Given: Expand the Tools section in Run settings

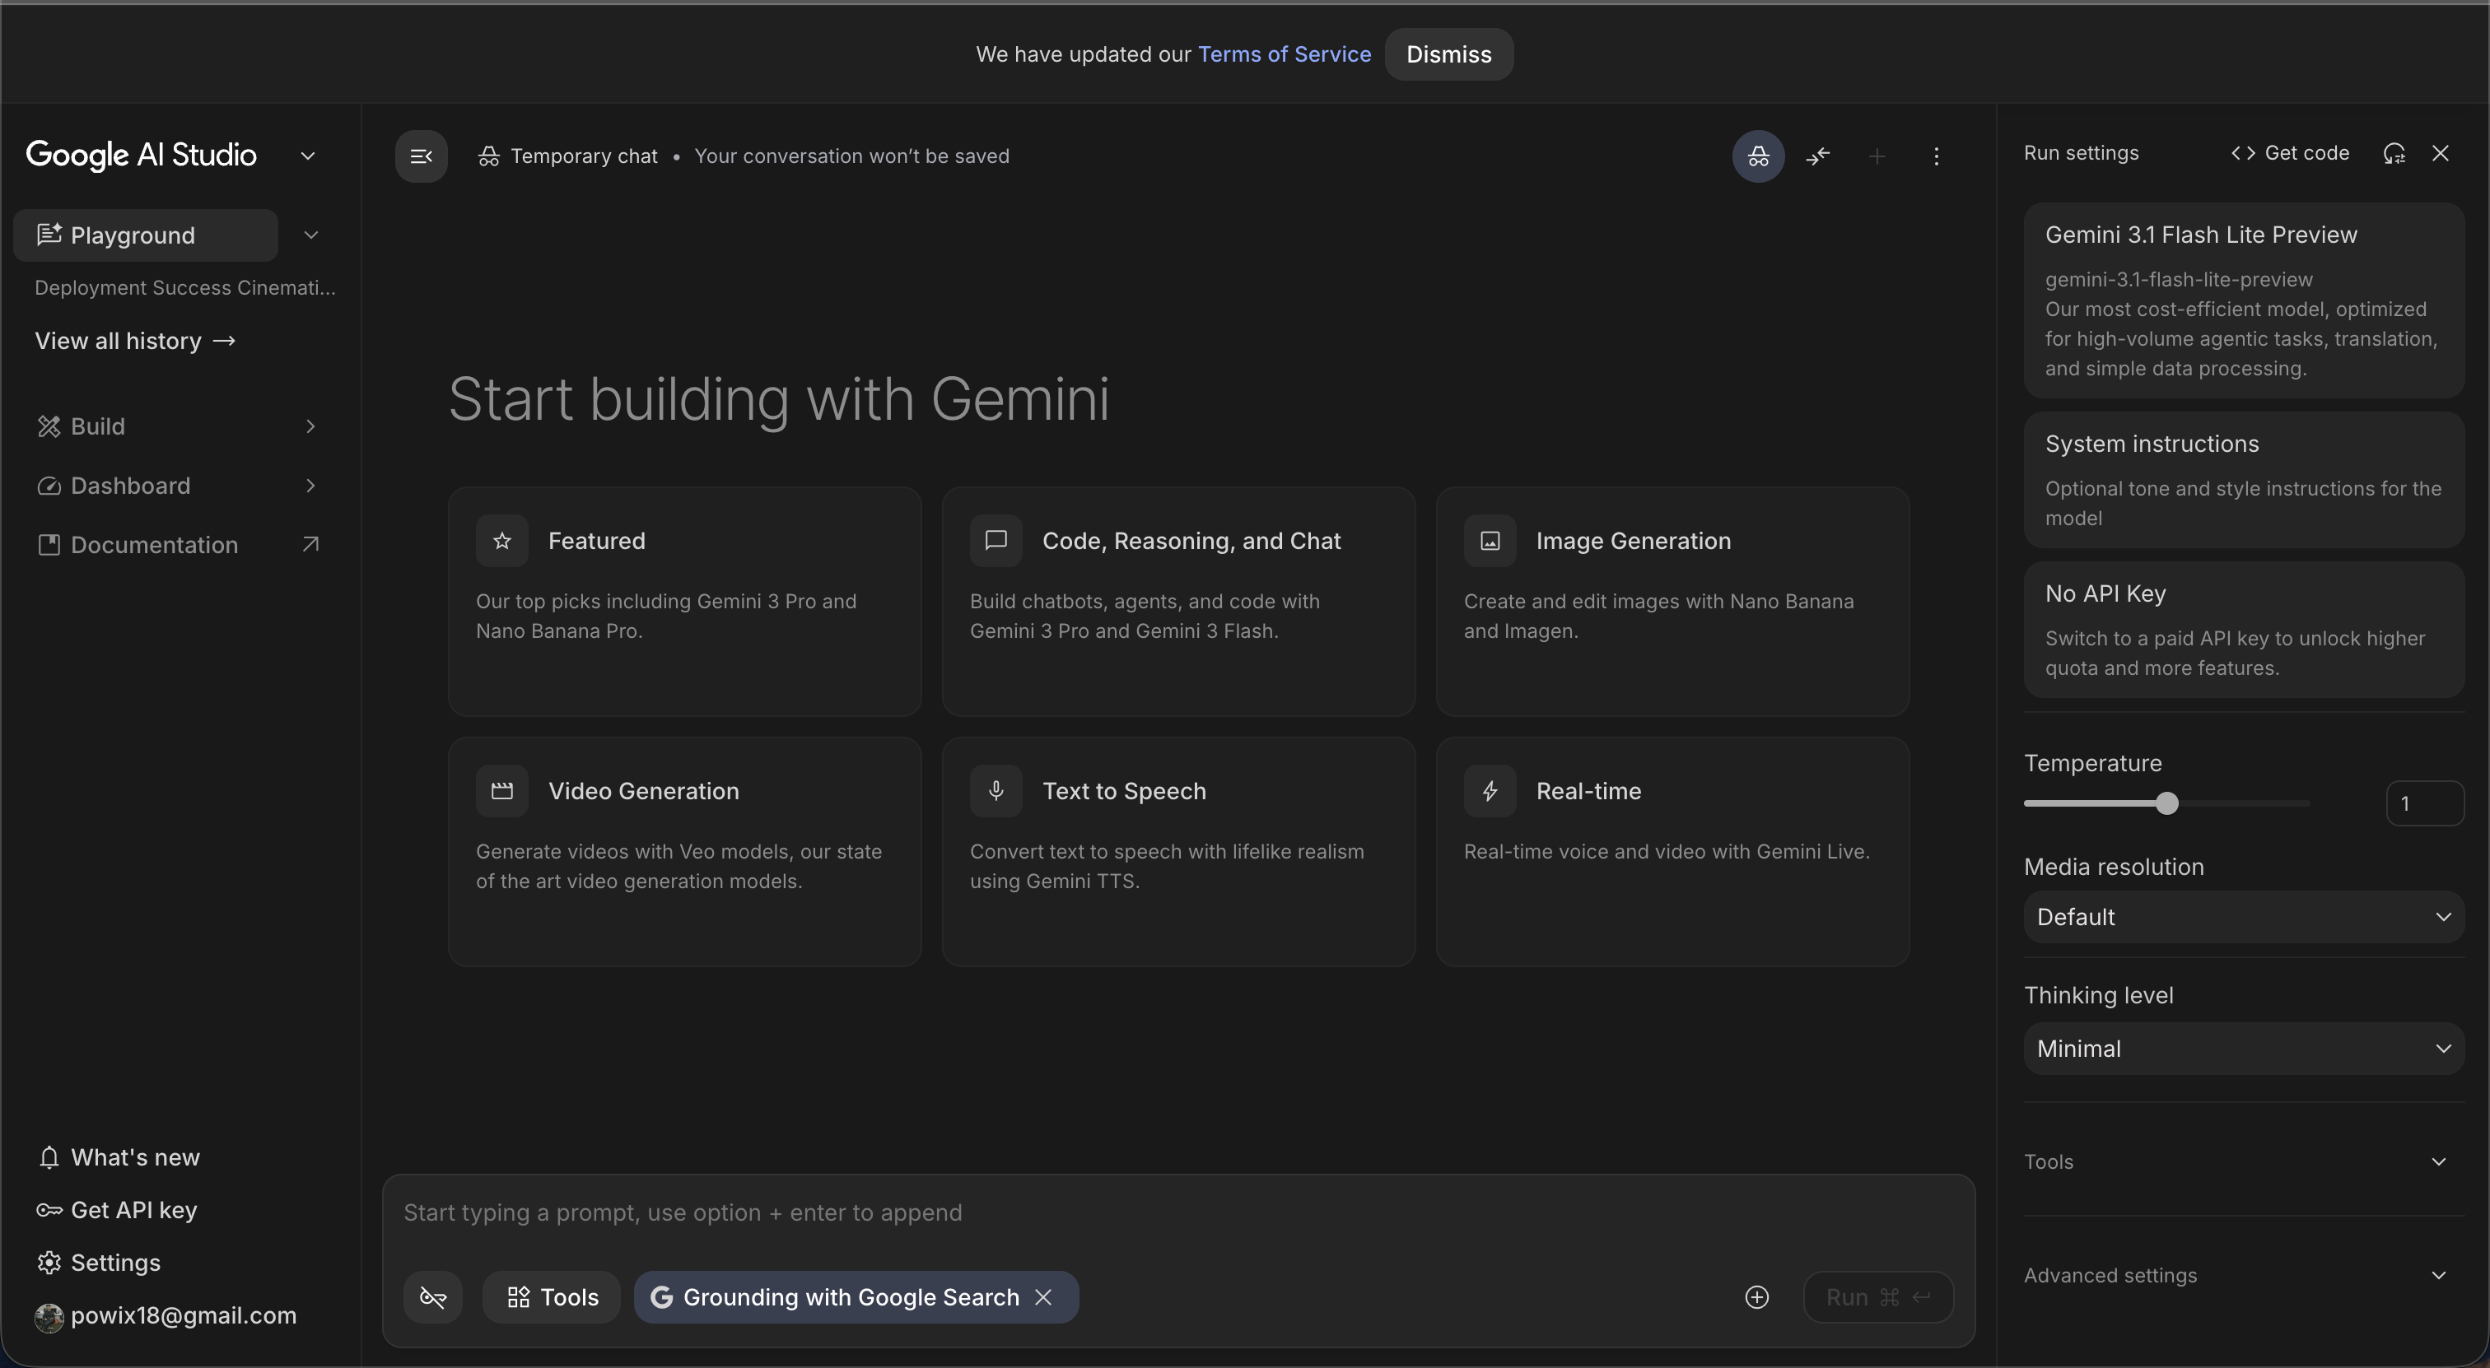Looking at the screenshot, I should click(2242, 1161).
